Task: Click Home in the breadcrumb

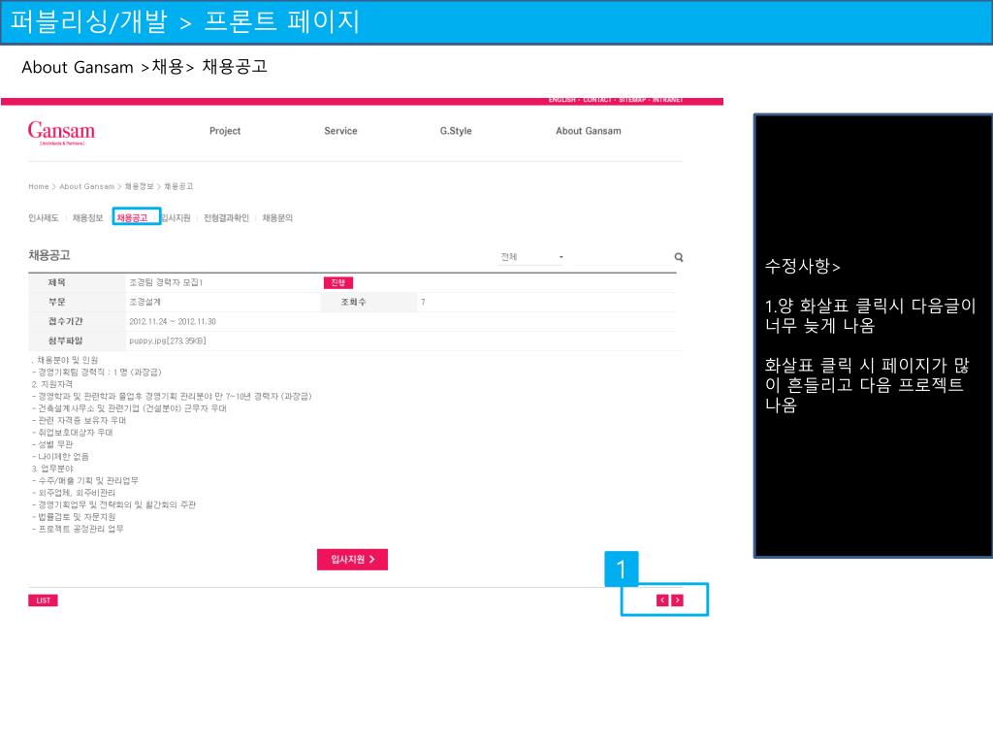Action: coord(39,186)
